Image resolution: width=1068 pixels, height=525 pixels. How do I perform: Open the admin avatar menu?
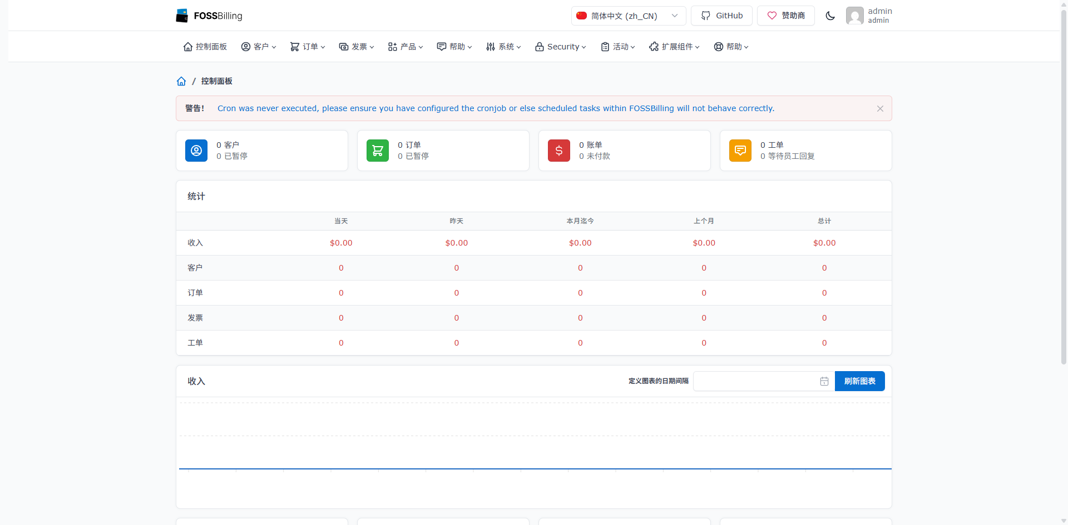869,16
